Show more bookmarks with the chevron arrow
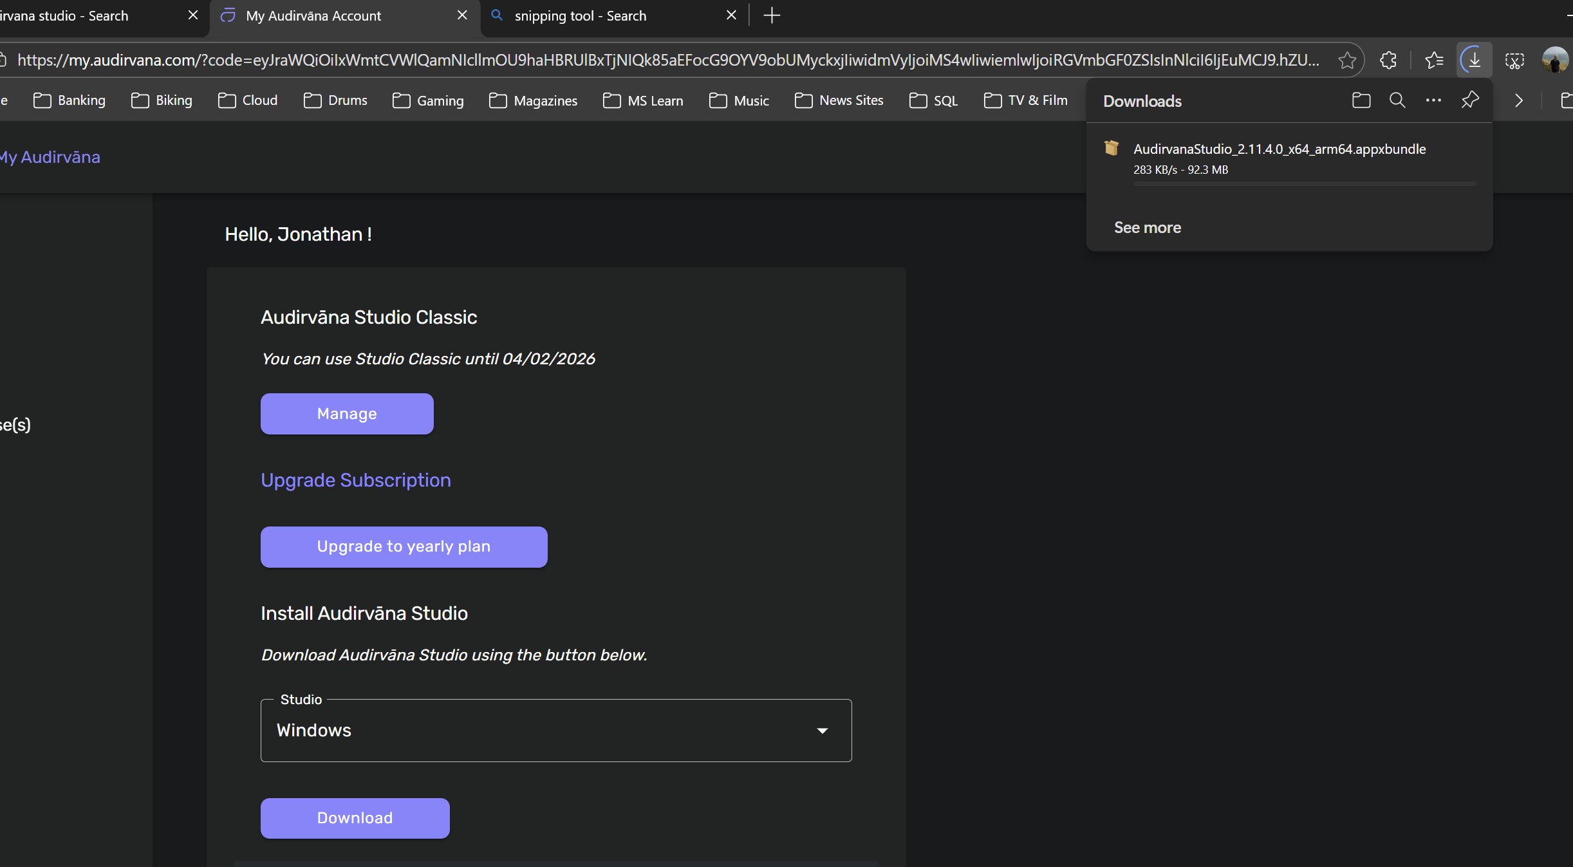Viewport: 1573px width, 867px height. [1519, 100]
